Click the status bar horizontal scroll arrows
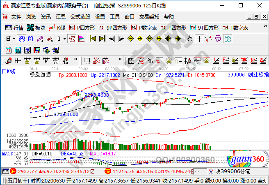 pyautogui.click(x=197, y=171)
